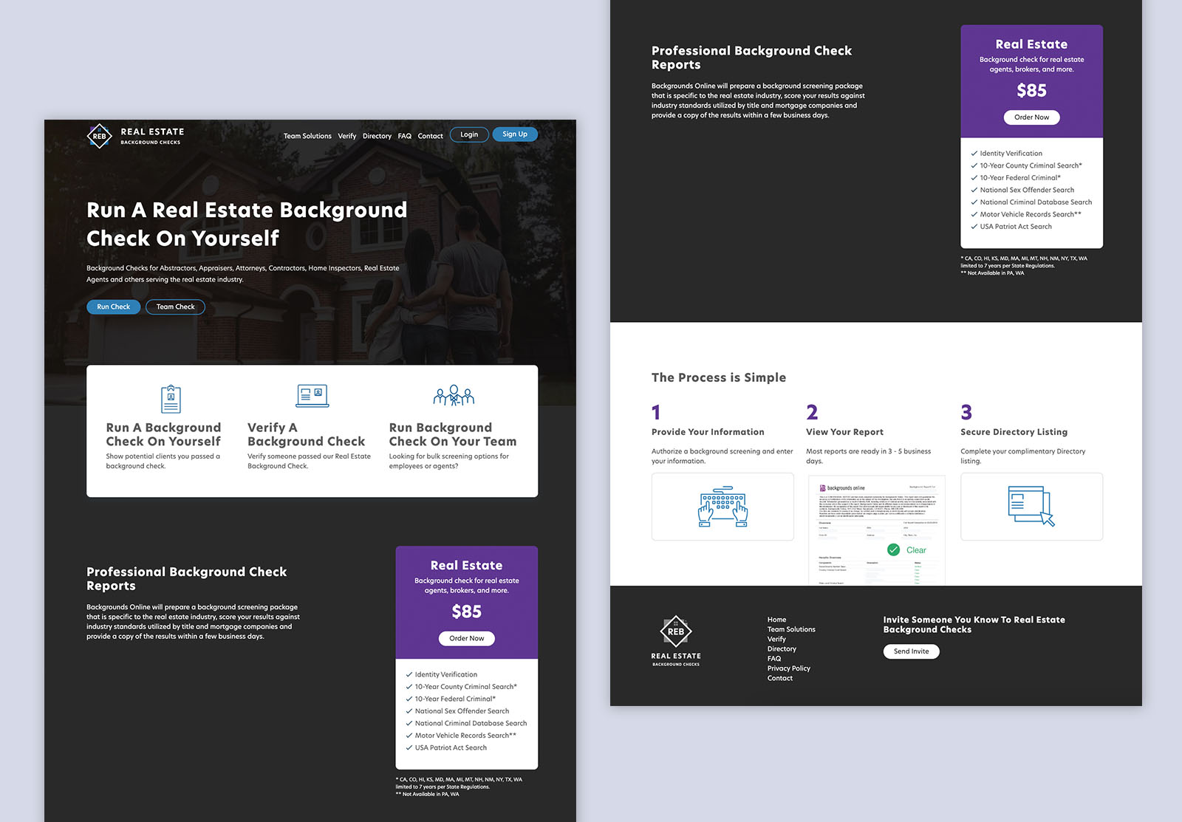Select the Team Check outlined button
The image size is (1182, 822).
click(x=175, y=307)
